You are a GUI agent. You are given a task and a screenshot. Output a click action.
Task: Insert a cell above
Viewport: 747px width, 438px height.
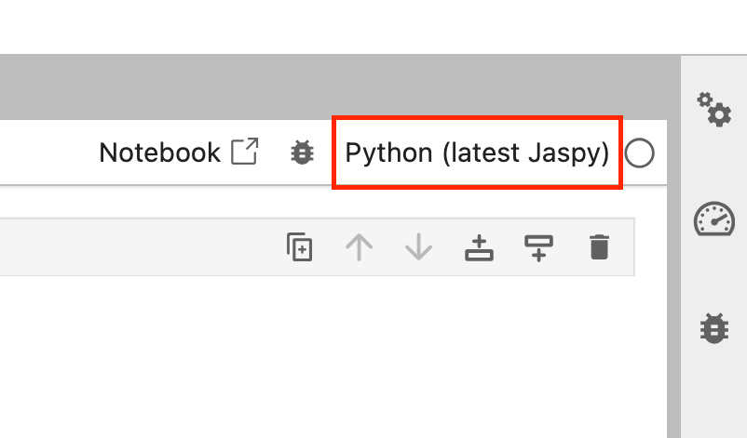pos(479,247)
